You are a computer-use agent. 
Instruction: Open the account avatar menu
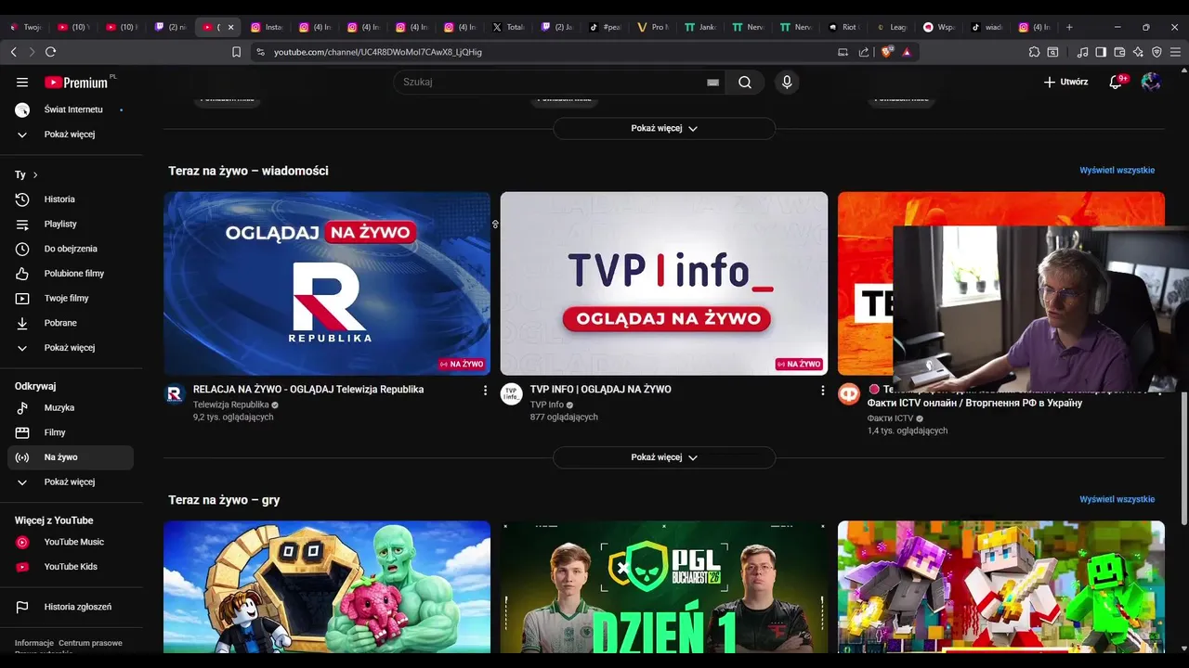[x=1151, y=82]
